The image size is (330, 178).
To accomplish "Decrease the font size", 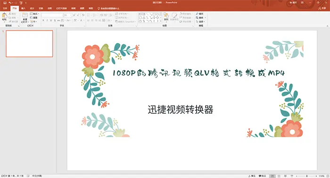I will 78,15.
